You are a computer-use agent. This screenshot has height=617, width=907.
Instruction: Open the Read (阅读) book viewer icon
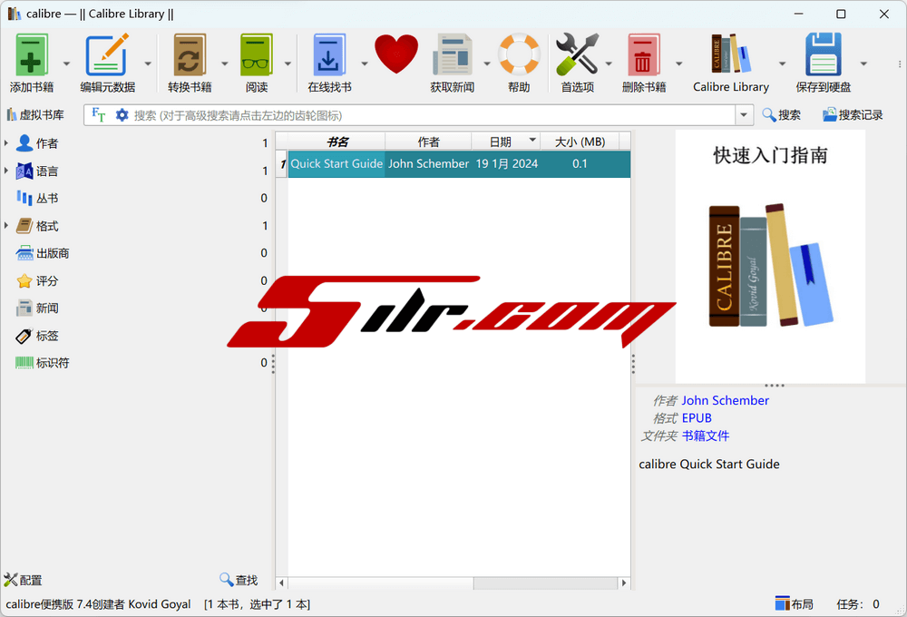(257, 56)
